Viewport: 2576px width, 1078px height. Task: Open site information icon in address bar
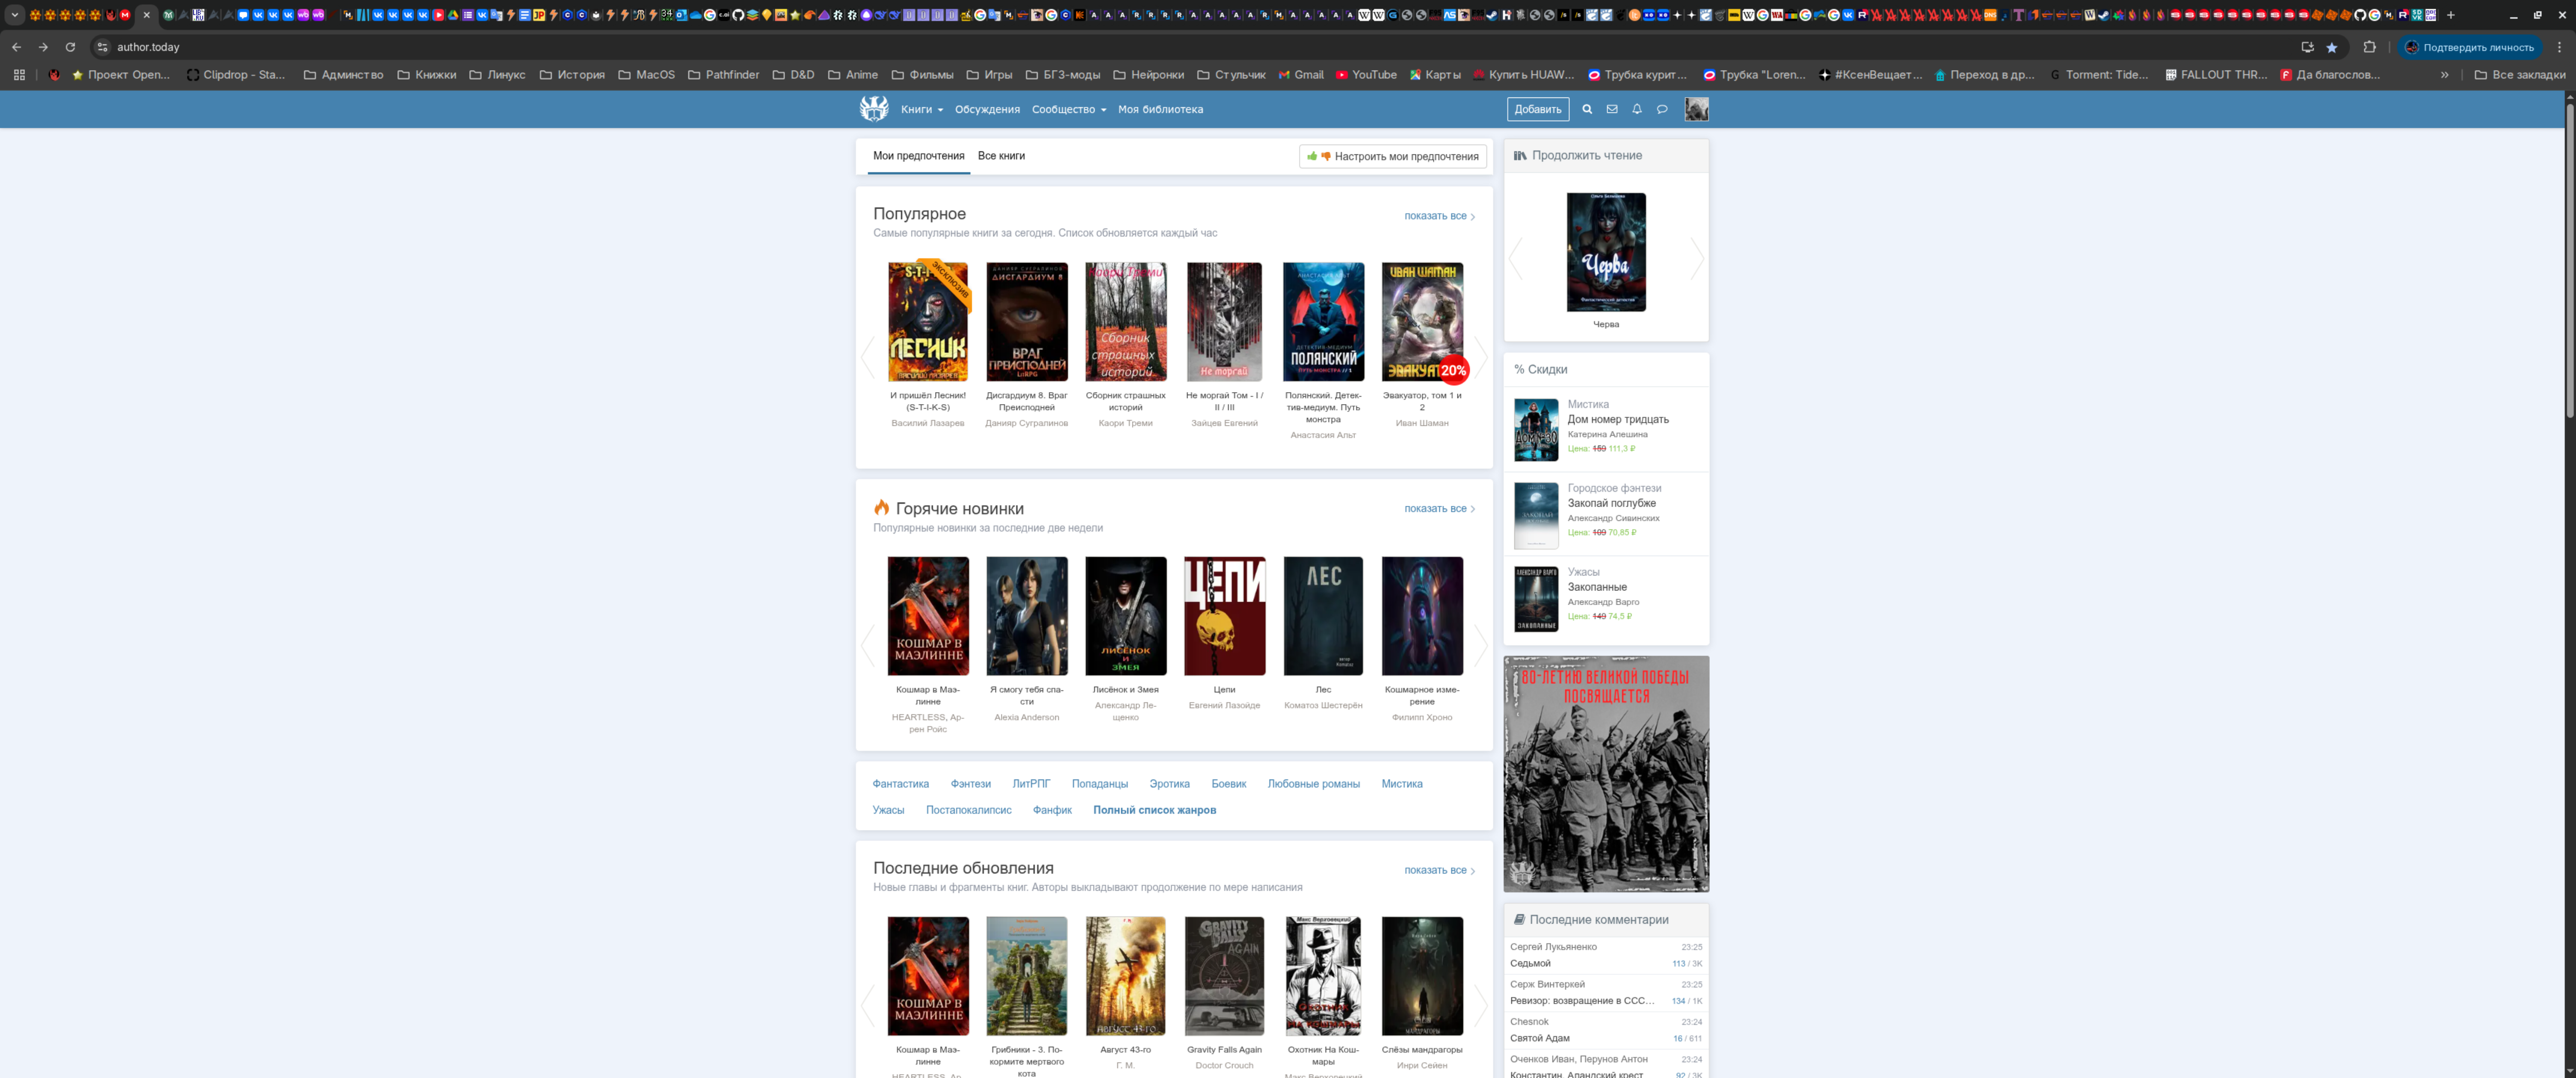click(x=102, y=47)
